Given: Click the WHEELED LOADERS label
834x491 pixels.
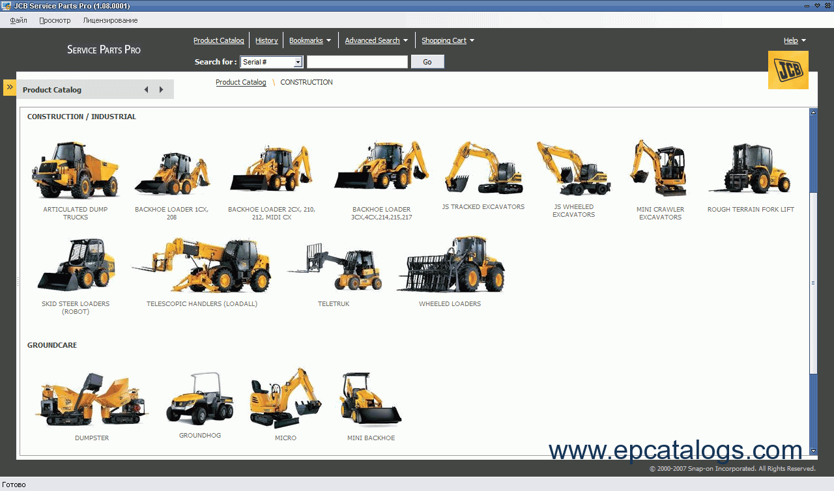Looking at the screenshot, I should tap(450, 304).
